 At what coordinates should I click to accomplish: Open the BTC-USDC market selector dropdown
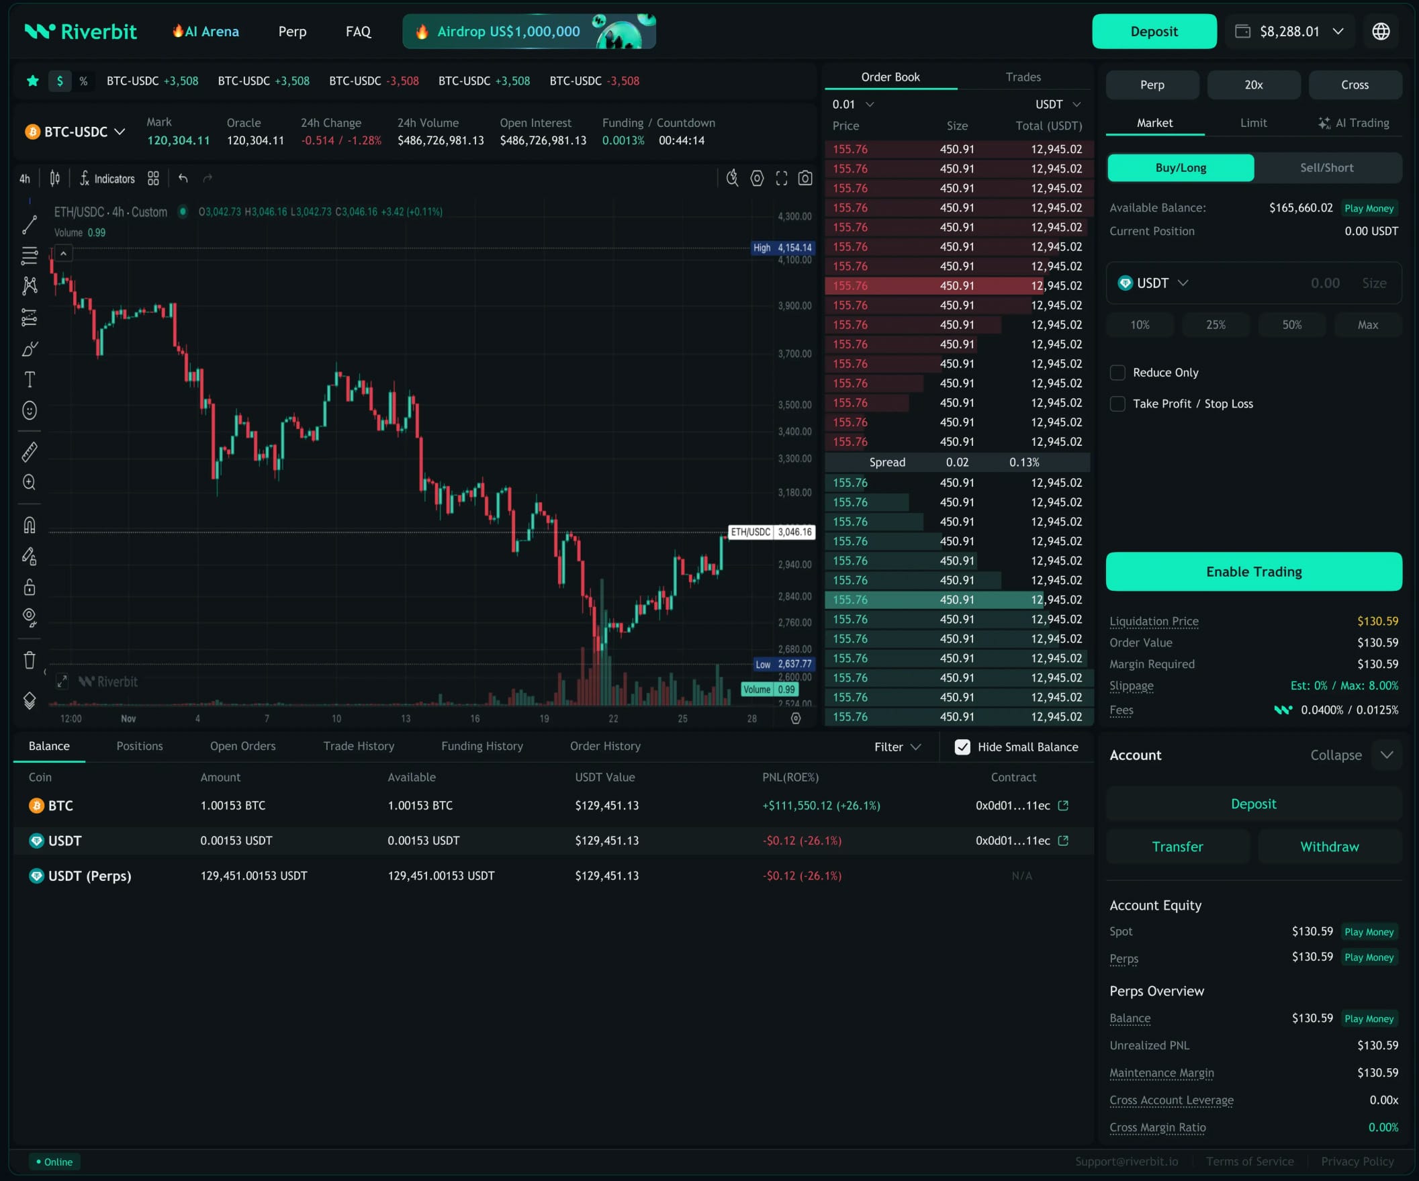pos(75,132)
